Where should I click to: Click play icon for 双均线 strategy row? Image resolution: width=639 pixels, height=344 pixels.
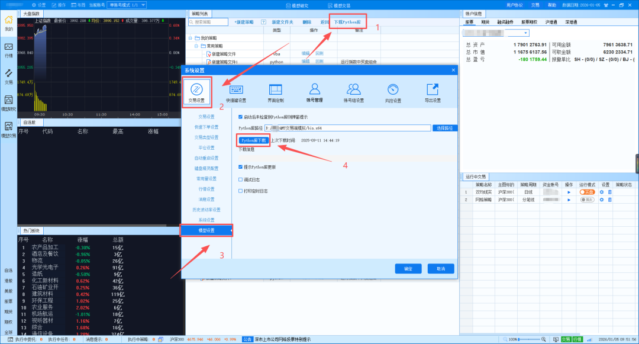pos(569,192)
